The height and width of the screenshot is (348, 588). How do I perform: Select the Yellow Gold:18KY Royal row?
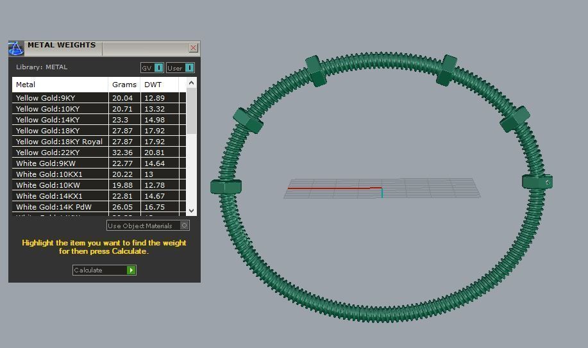[99, 142]
